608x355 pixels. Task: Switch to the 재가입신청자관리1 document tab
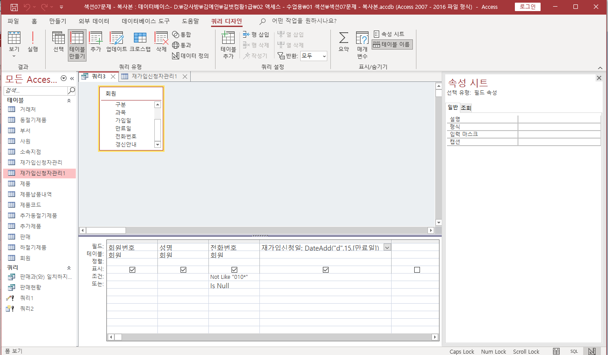click(x=154, y=77)
